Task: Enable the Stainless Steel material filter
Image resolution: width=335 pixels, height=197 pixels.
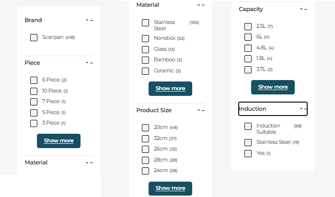Action: click(x=146, y=23)
